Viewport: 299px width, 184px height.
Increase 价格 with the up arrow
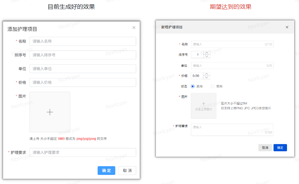207,74
